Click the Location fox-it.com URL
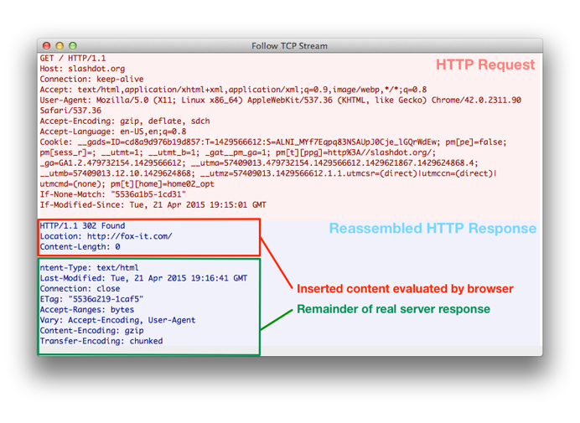Screen dimensions: 580x423 [129, 236]
